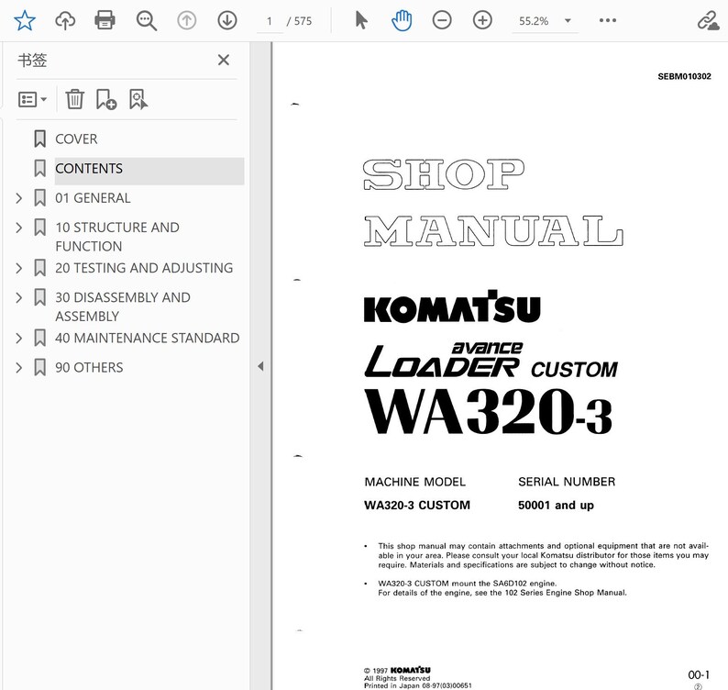Screen dimensions: 728x690
Task: Go to previous page with up arrow
Action: [187, 20]
